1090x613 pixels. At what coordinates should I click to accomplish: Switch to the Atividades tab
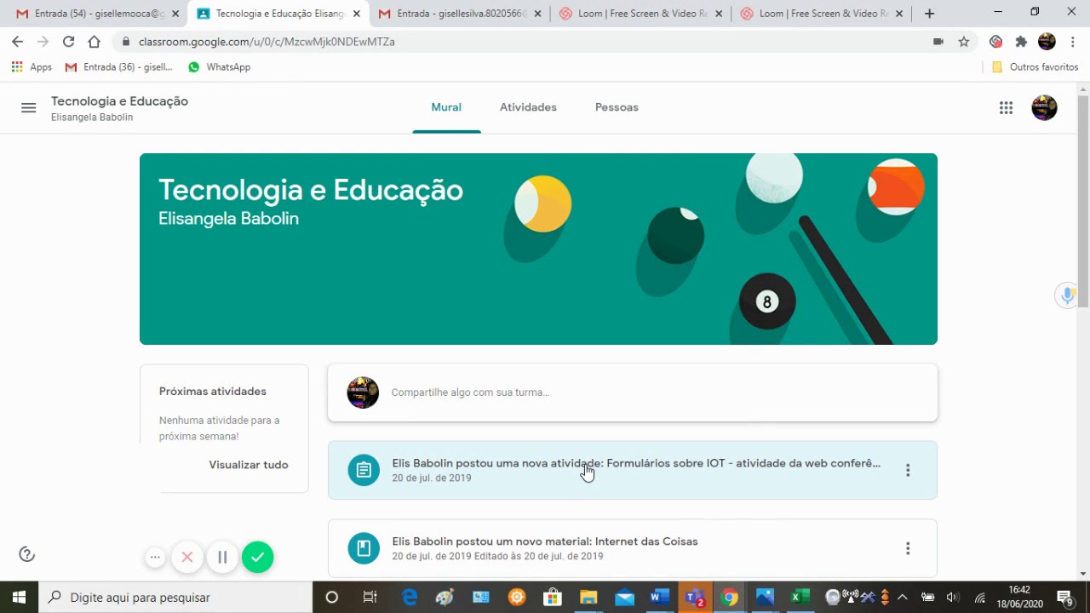click(x=528, y=107)
